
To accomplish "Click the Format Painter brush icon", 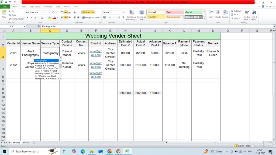I will coord(10,19).
